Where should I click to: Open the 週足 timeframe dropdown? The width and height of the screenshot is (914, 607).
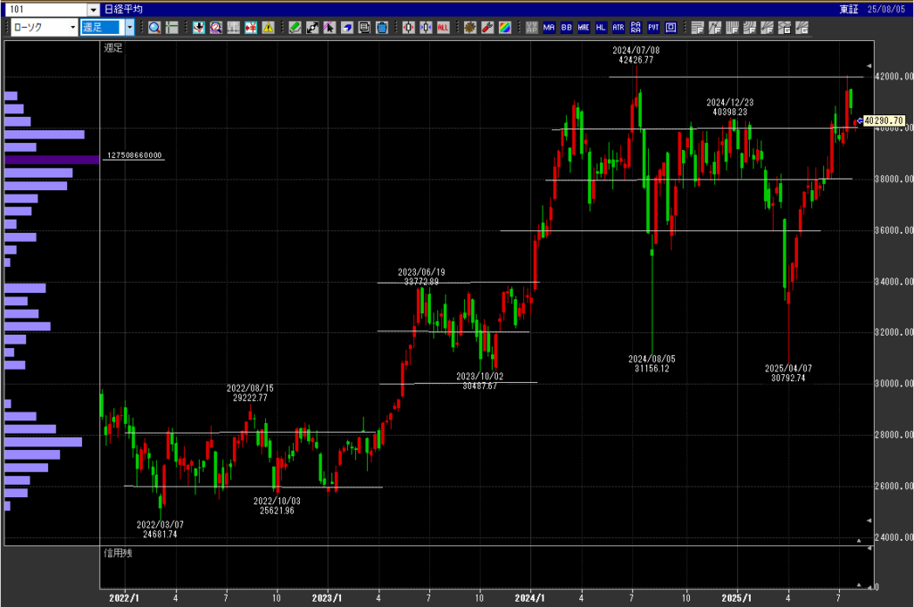129,28
